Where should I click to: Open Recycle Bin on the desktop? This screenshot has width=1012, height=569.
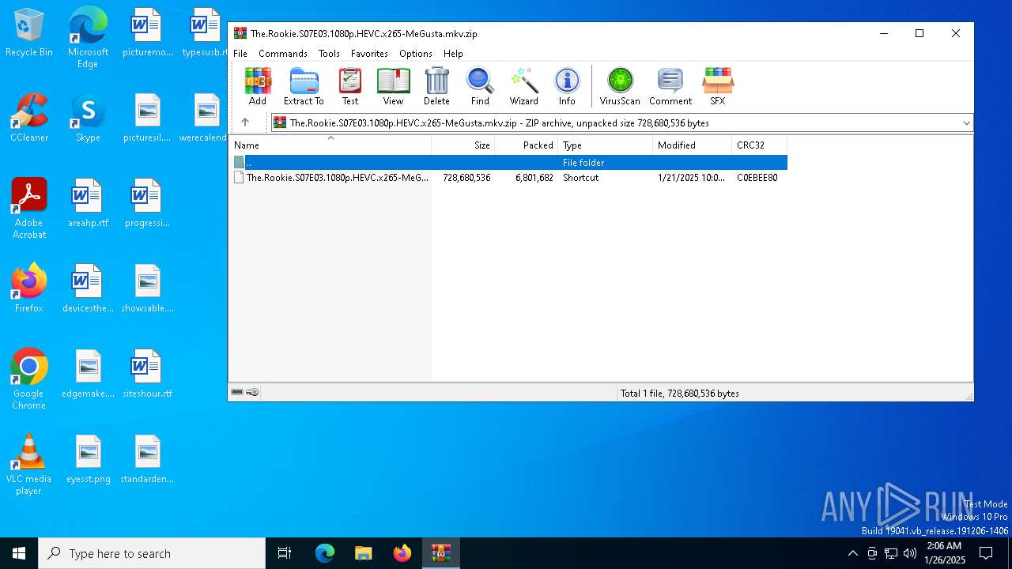(x=29, y=34)
